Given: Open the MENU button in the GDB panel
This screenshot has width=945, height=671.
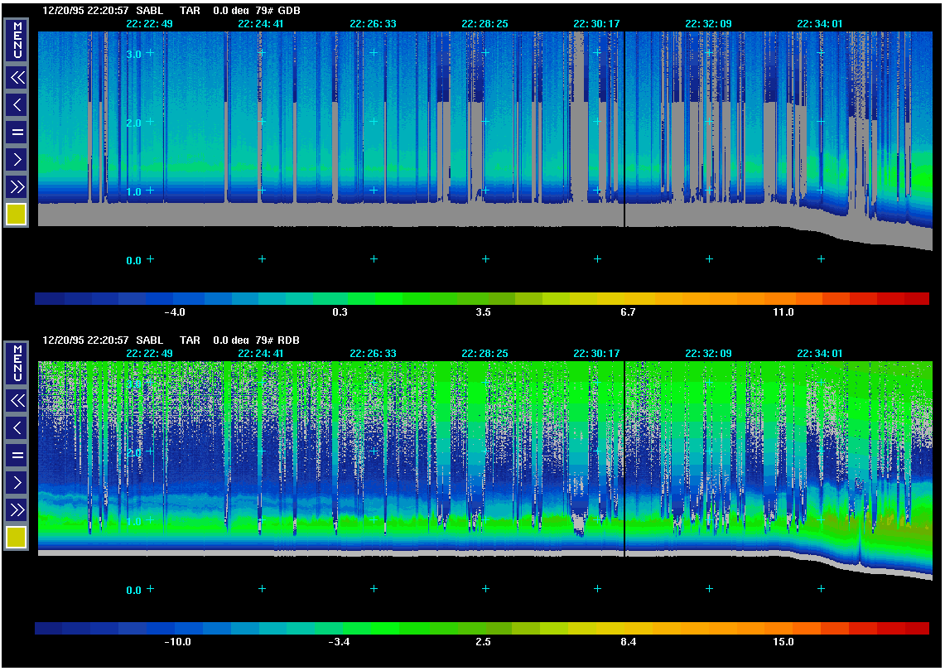Looking at the screenshot, I should click(x=17, y=40).
